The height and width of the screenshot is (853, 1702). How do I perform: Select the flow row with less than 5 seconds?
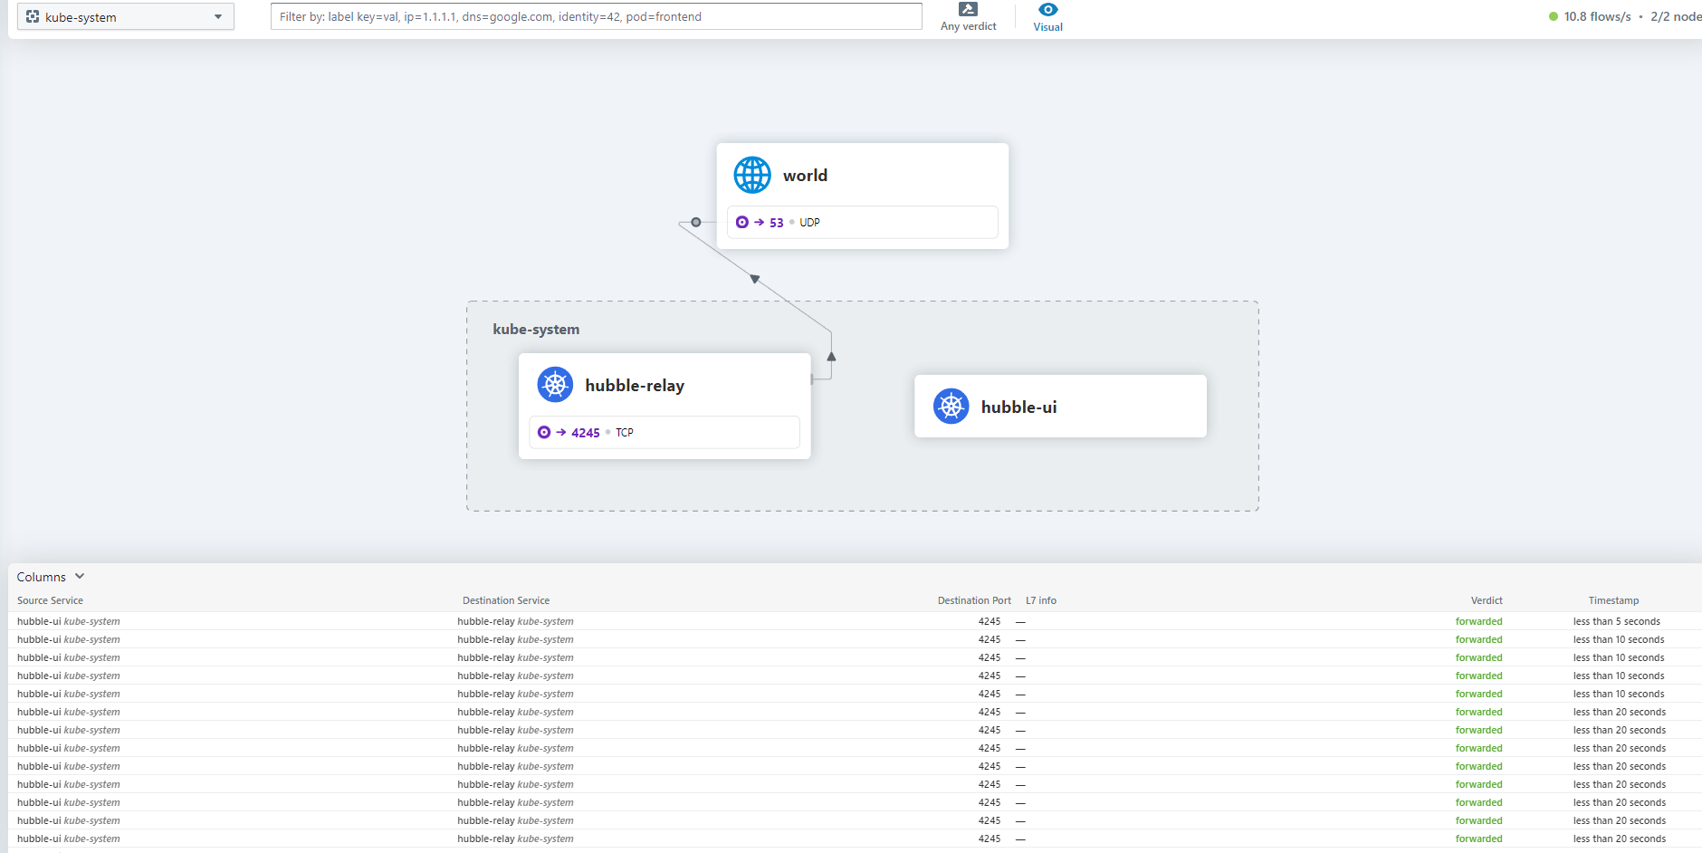click(855, 621)
